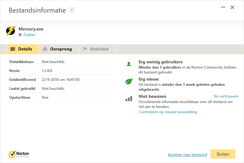Click the signal bars Niet bewezen icon
244x163 pixels.
(128, 98)
